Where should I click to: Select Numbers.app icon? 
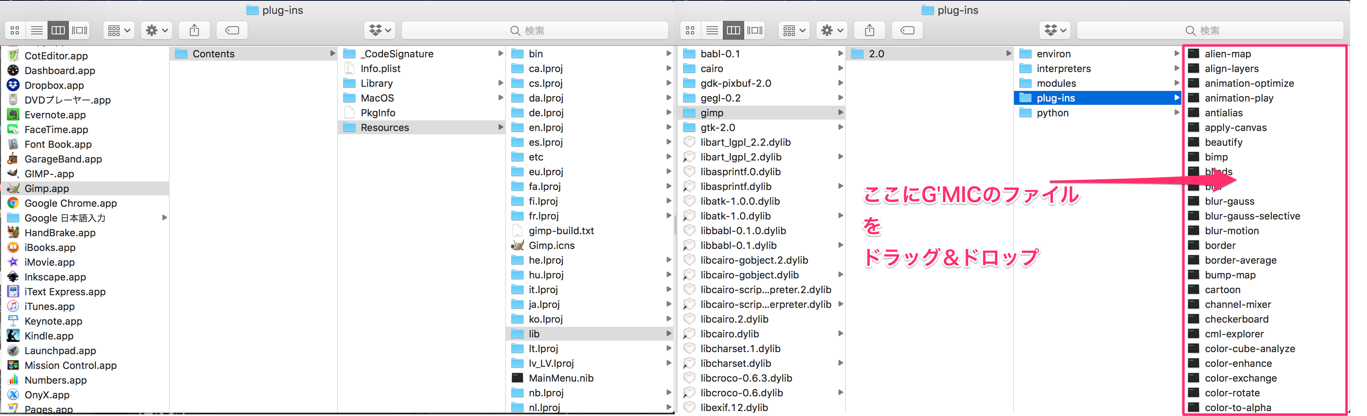[x=13, y=380]
